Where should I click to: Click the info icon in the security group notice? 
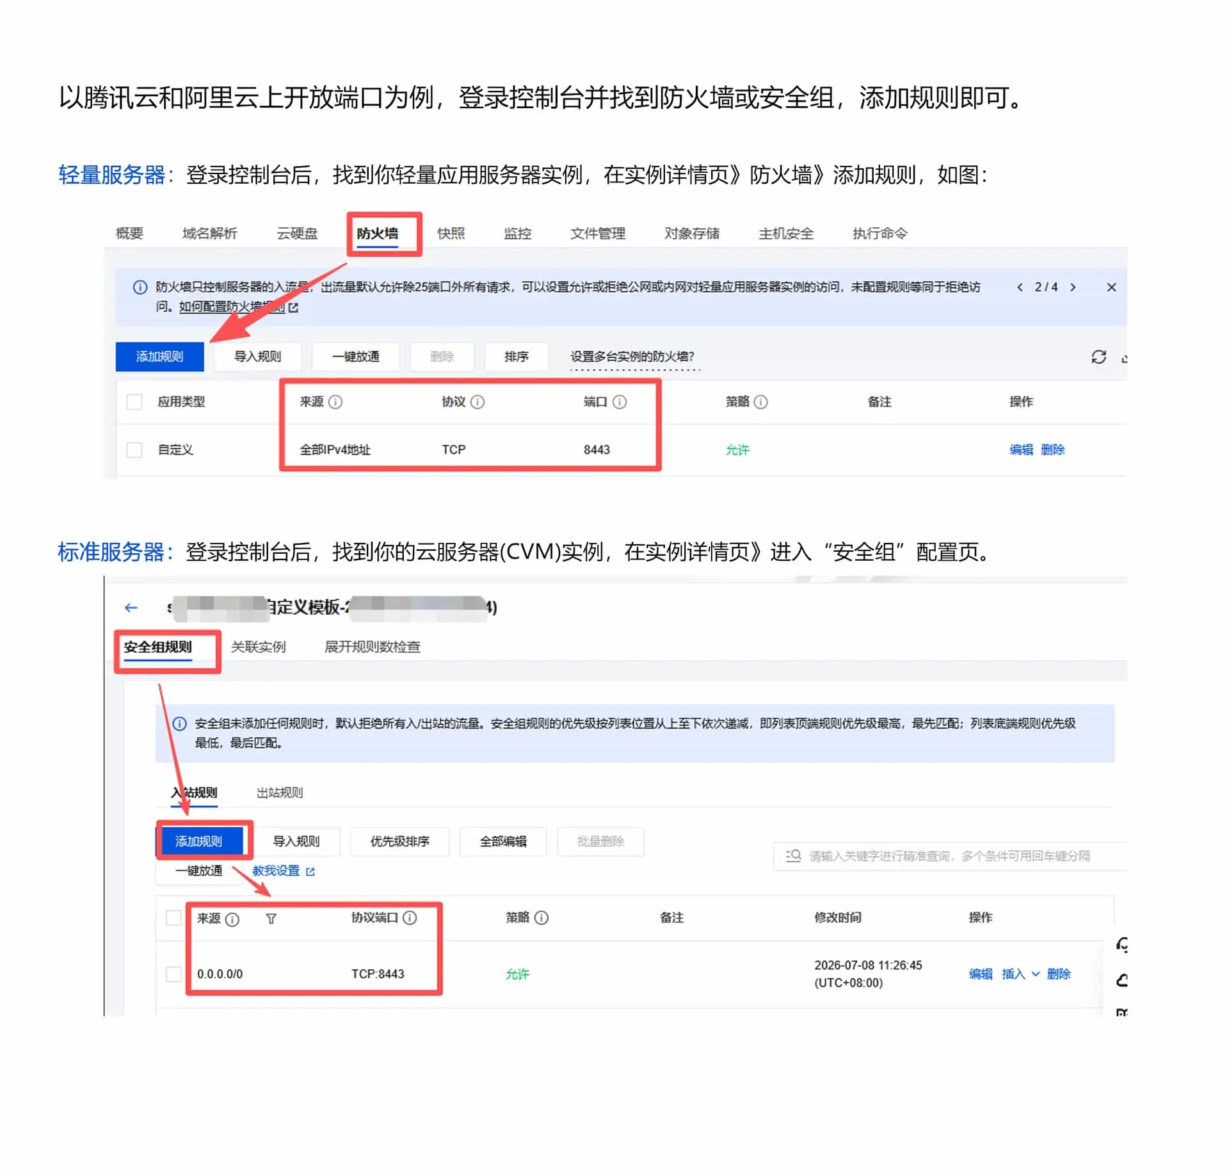[179, 723]
